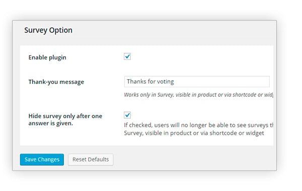Image resolution: width=302 pixels, height=191 pixels.
Task: Click the 'Survey, visible in product' description line
Action: coord(158,133)
